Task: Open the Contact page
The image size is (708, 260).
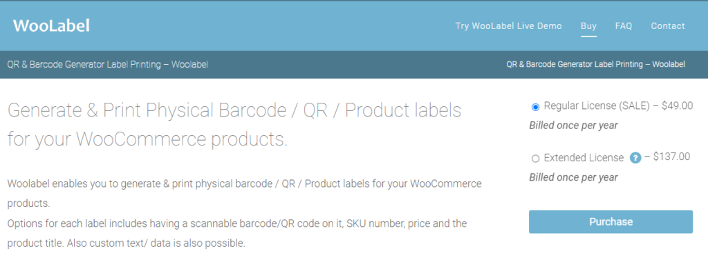Action: pyautogui.click(x=668, y=26)
